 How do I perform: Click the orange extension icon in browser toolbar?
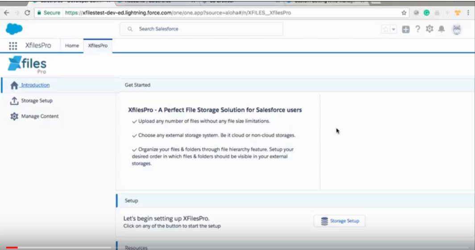click(458, 13)
